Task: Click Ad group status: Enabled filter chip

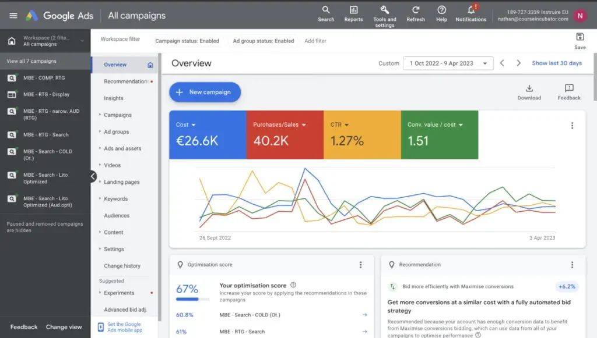Action: [x=264, y=41]
